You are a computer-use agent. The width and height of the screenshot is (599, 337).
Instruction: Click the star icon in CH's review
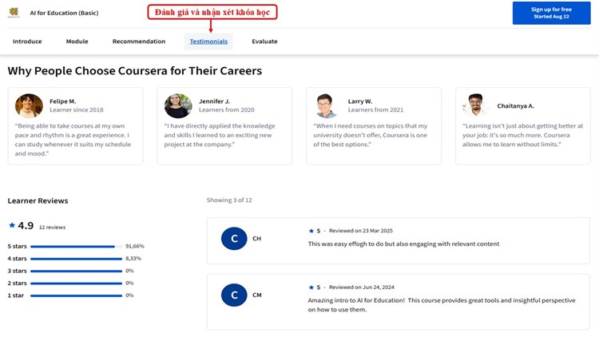[311, 231]
